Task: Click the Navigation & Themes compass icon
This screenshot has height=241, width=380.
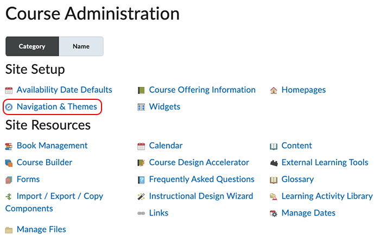Action: [9, 107]
